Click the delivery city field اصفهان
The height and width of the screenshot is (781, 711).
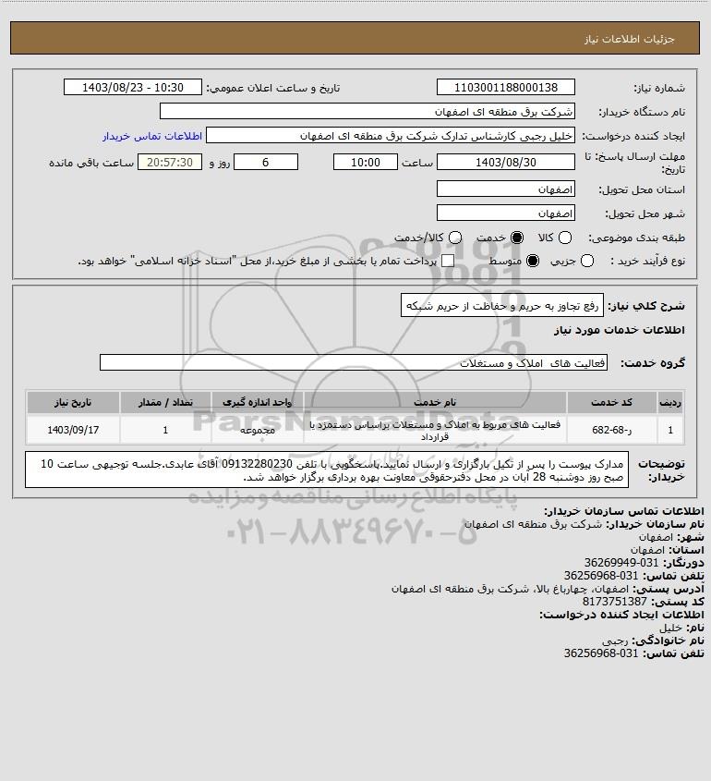[505, 214]
